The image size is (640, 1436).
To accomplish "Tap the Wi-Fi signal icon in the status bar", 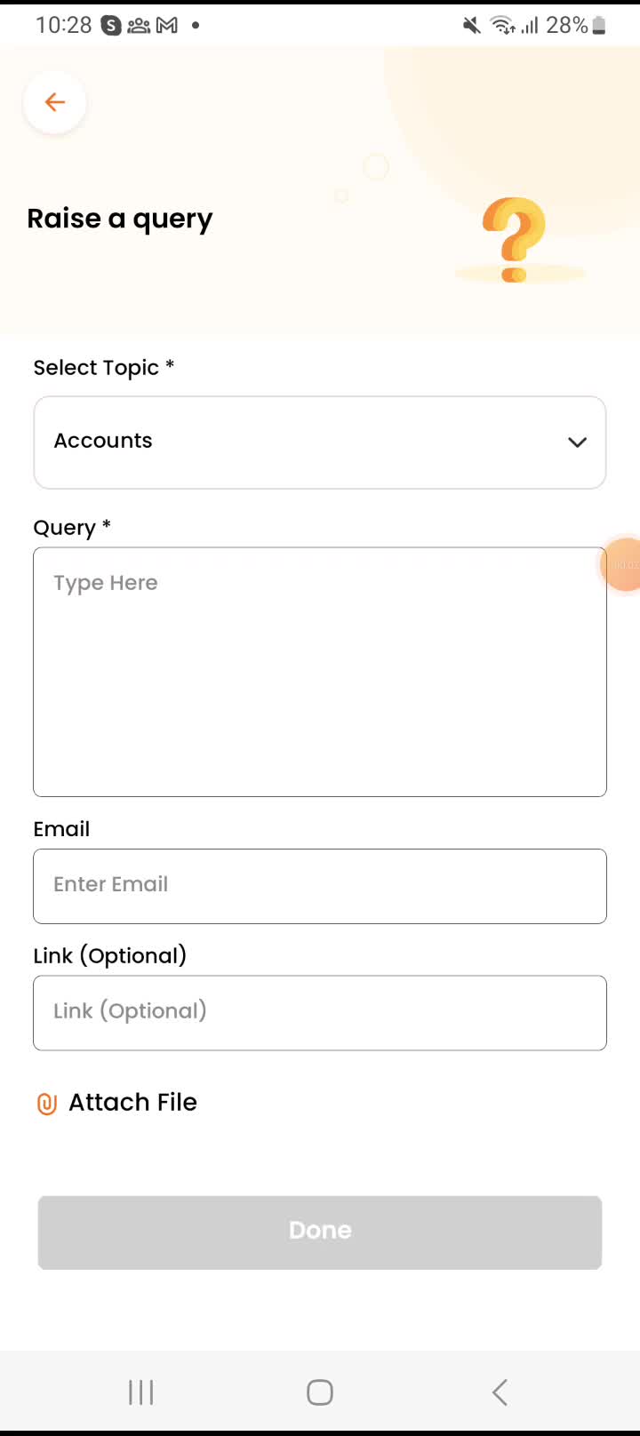I will coord(502,26).
